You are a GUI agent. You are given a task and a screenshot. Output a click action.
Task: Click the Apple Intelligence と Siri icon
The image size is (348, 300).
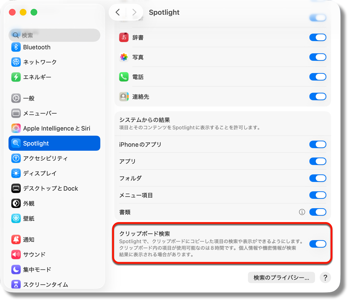pyautogui.click(x=16, y=128)
